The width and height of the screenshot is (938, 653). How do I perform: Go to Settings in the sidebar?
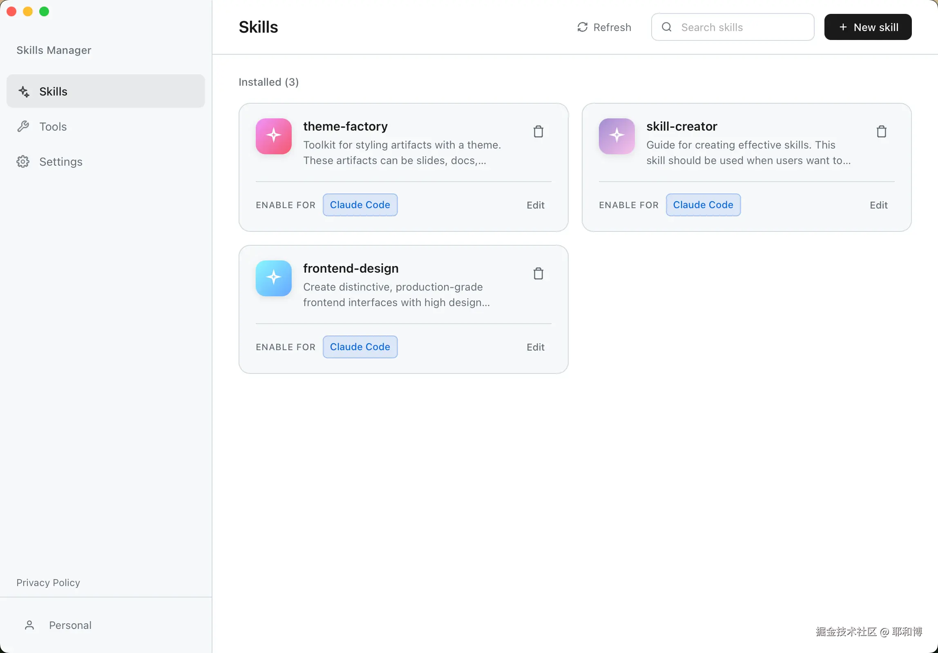click(60, 162)
